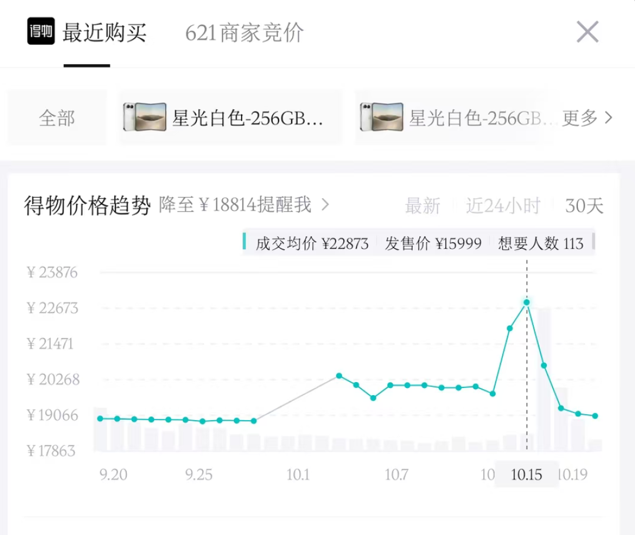Click the ¥20268 axis value
635x535 pixels.
[53, 379]
